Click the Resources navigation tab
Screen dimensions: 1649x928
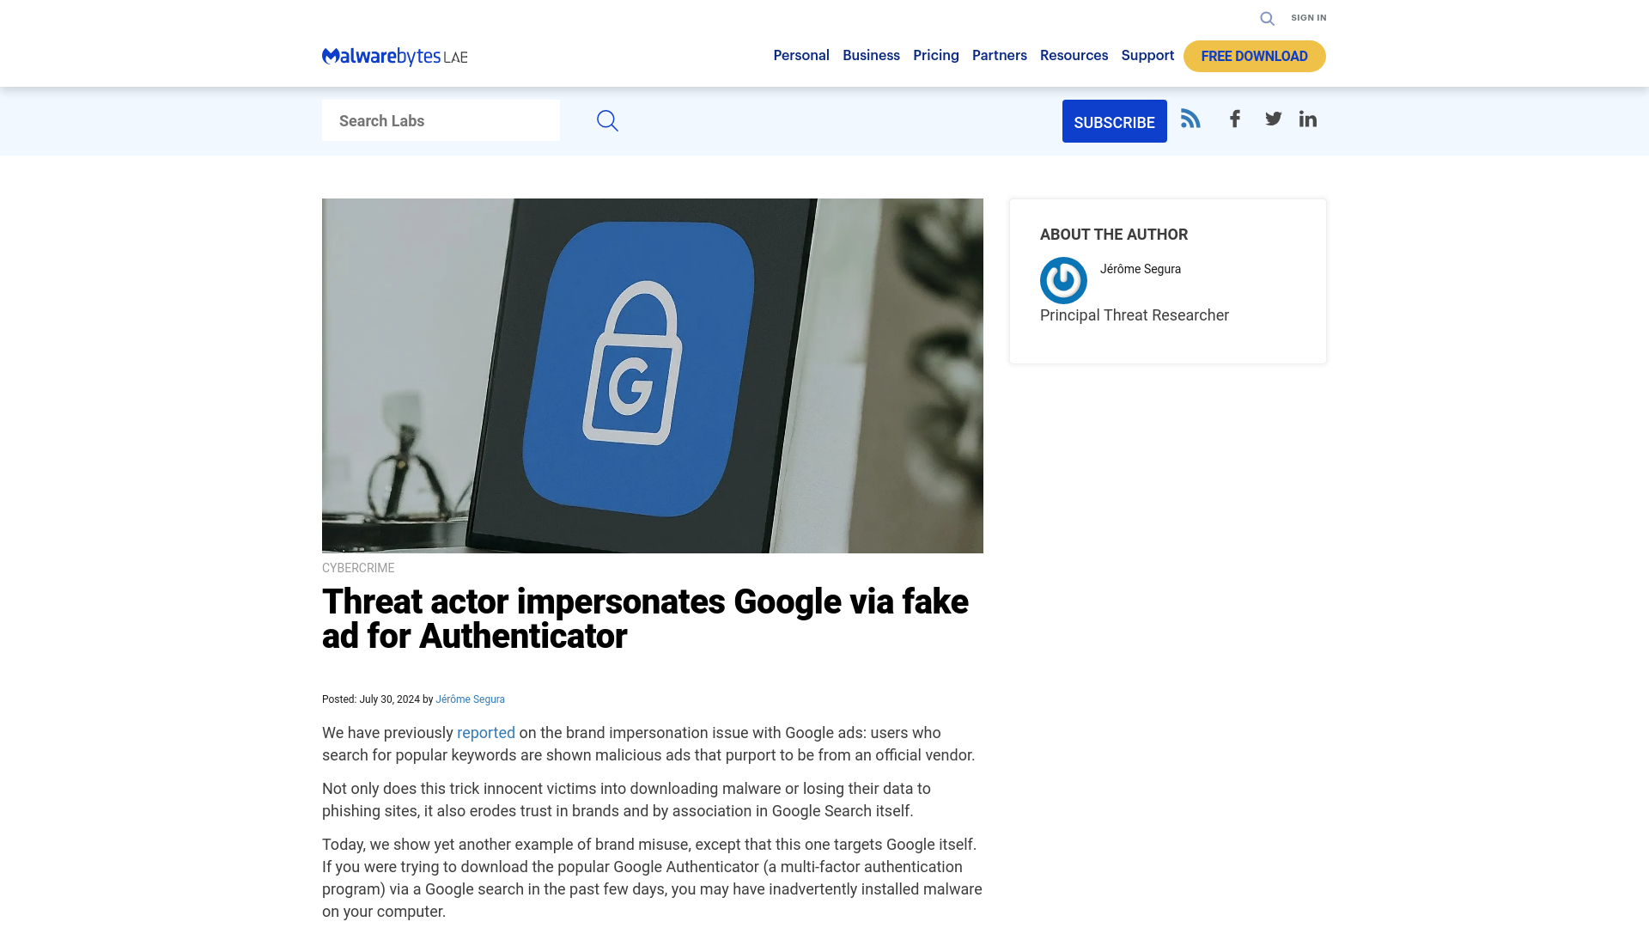(1073, 56)
